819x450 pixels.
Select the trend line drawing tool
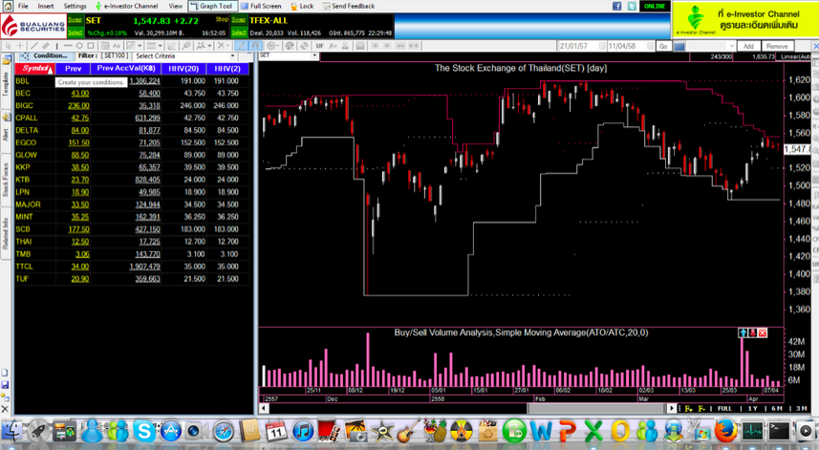click(x=33, y=46)
